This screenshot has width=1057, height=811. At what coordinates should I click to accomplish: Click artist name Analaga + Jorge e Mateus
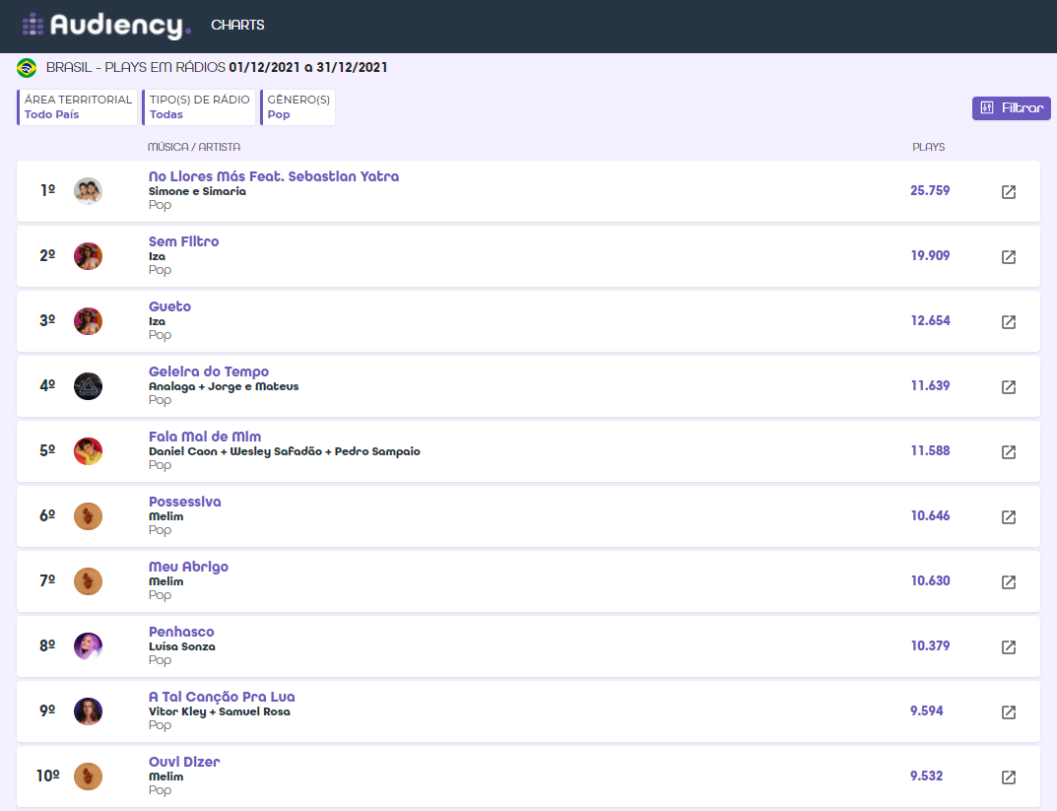click(224, 386)
